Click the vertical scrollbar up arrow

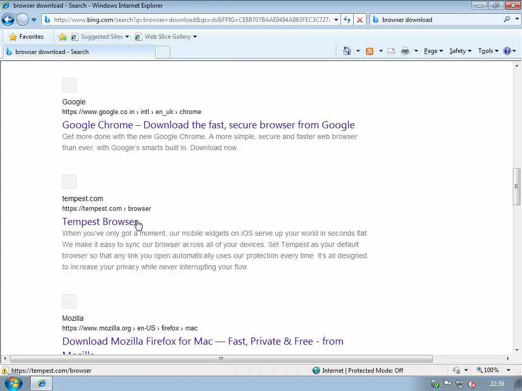517,66
